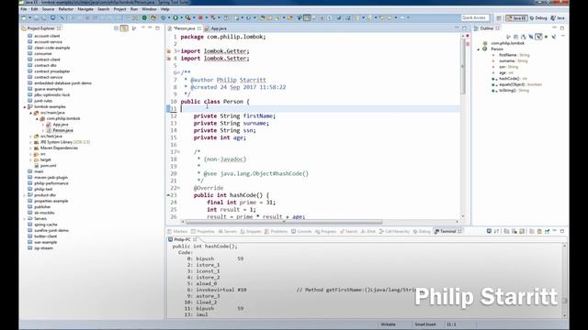588x330 pixels.
Task: Open the File menu
Action: click(x=24, y=9)
